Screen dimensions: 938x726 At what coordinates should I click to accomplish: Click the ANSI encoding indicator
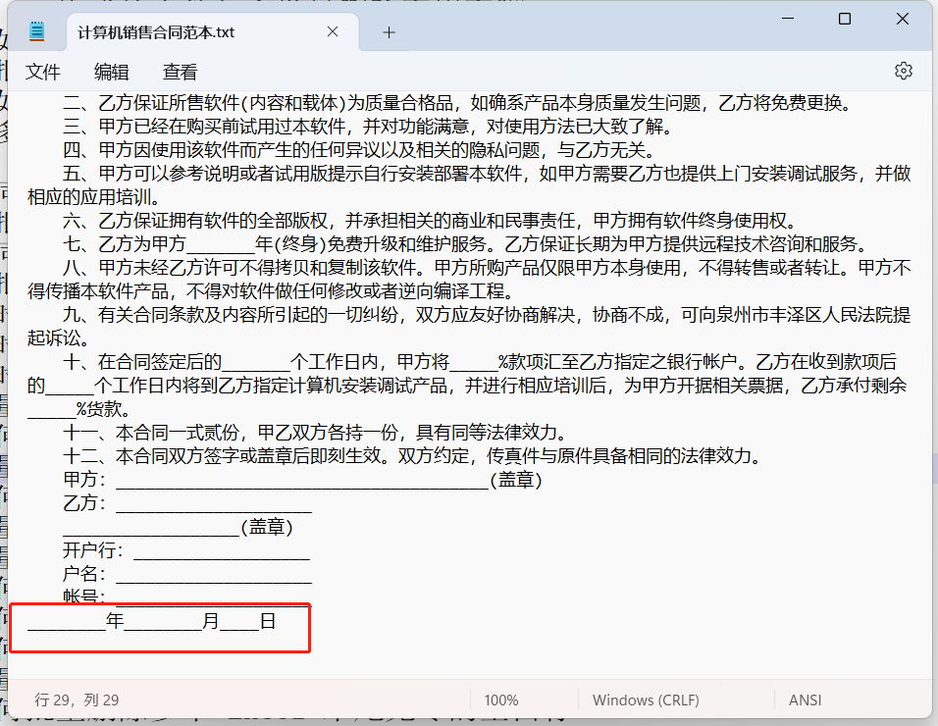805,700
